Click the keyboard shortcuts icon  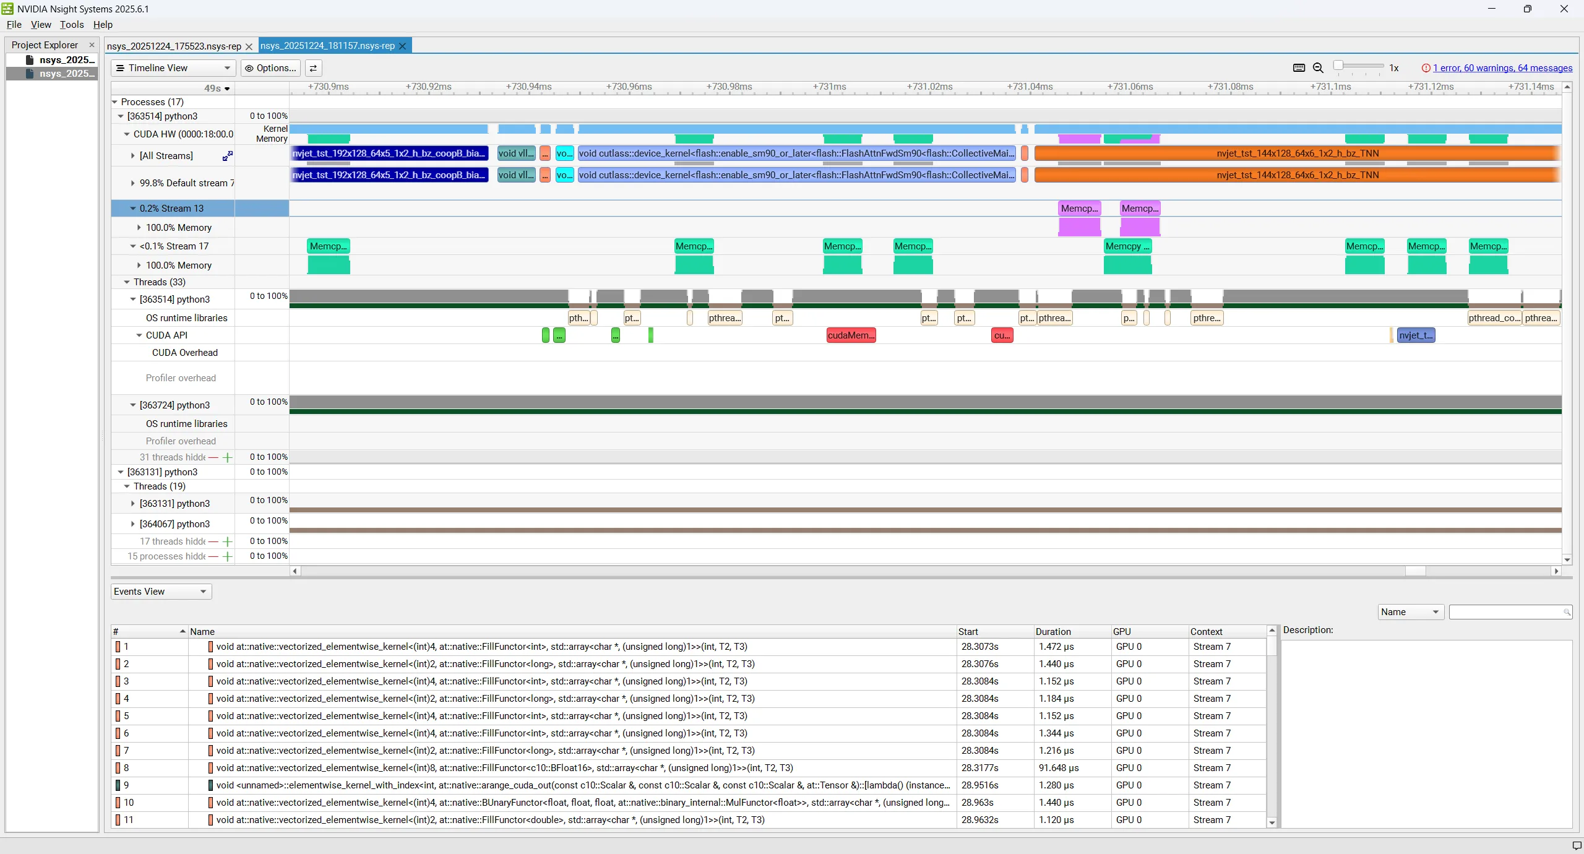click(1299, 68)
